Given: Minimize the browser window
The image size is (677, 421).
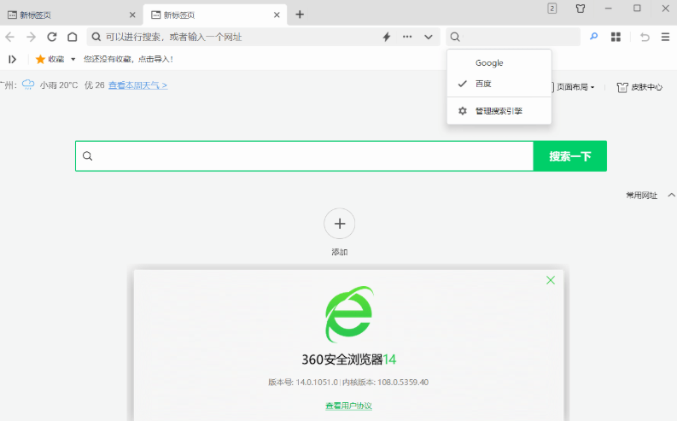Looking at the screenshot, I should pos(609,9).
